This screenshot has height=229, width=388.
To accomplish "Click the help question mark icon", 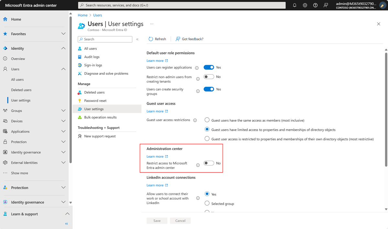I will point(315,5).
